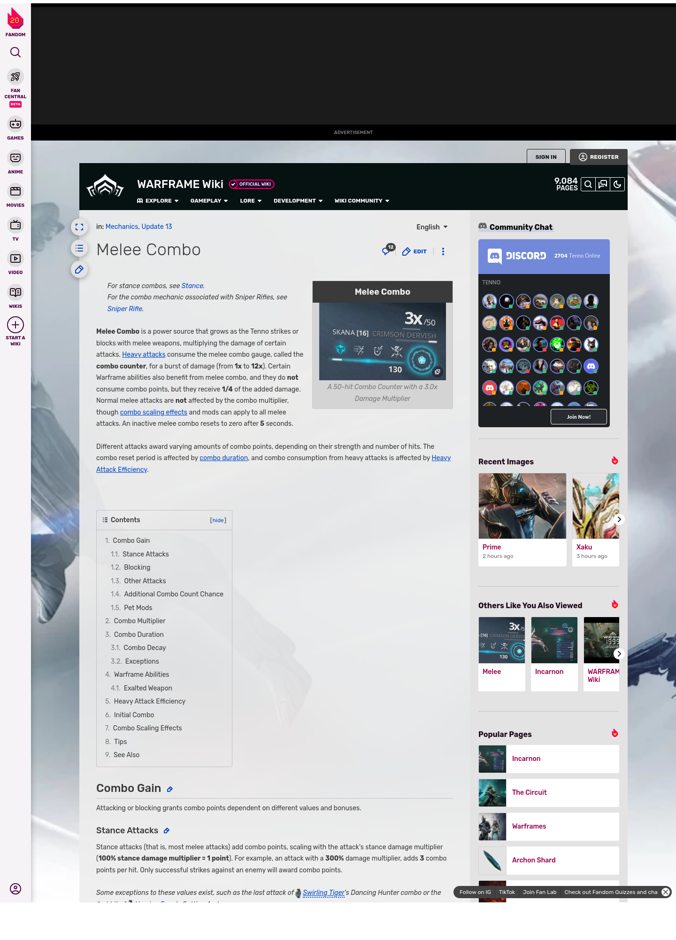Open the Explore menu
676x940 pixels.
(158, 201)
